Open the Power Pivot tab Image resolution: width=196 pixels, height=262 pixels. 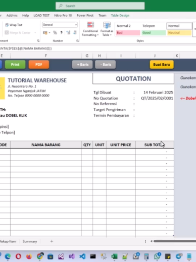[85, 16]
